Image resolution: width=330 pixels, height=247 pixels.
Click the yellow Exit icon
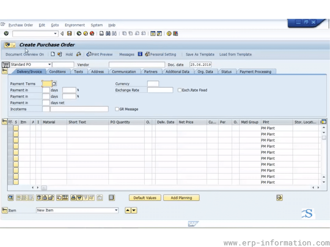86,33
